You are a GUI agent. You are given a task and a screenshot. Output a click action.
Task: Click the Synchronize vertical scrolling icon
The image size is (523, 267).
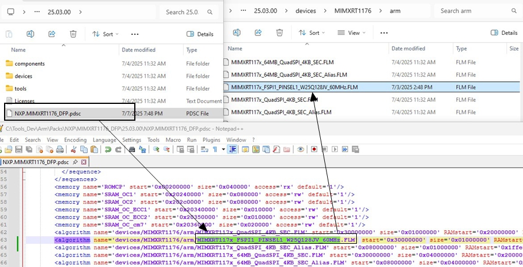coord(180,149)
